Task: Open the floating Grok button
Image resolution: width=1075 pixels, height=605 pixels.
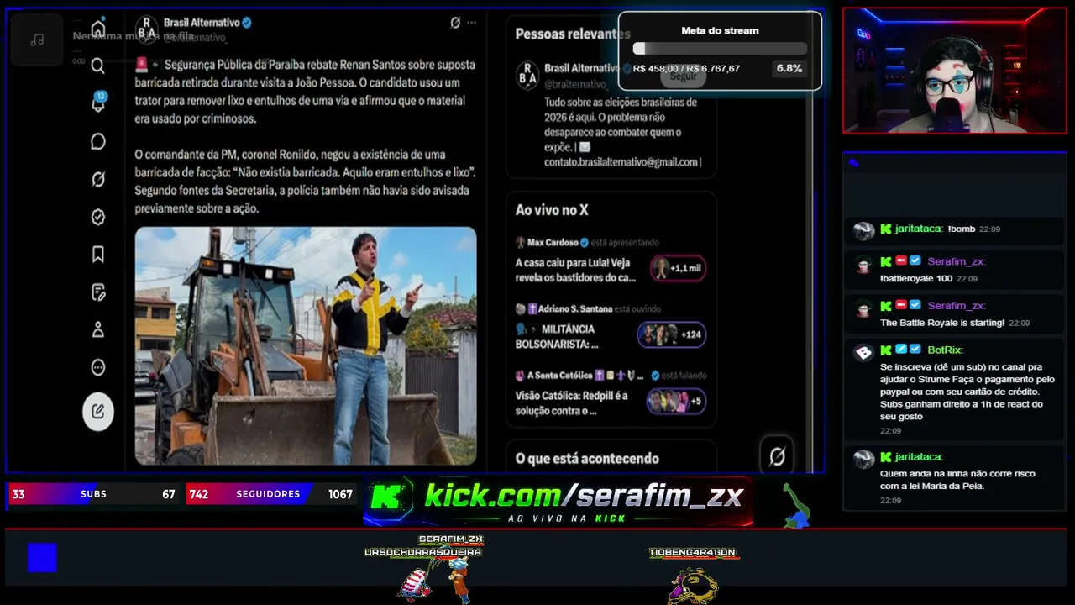Action: (777, 456)
